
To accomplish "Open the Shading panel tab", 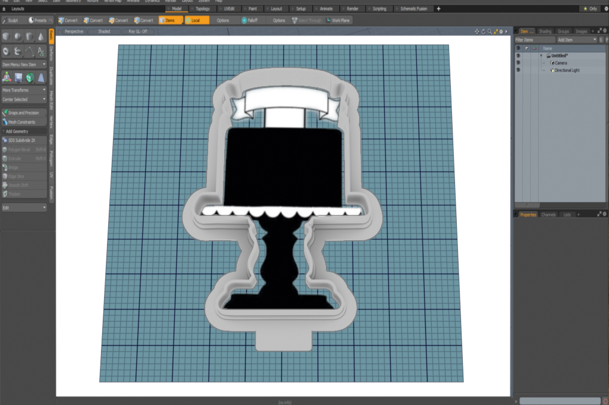I will (x=545, y=31).
